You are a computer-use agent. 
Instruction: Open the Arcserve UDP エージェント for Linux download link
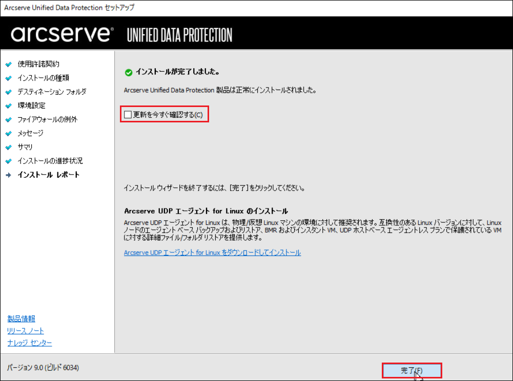click(212, 252)
